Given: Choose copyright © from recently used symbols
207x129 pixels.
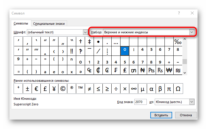Looking at the screenshot, I should pos(63,88).
